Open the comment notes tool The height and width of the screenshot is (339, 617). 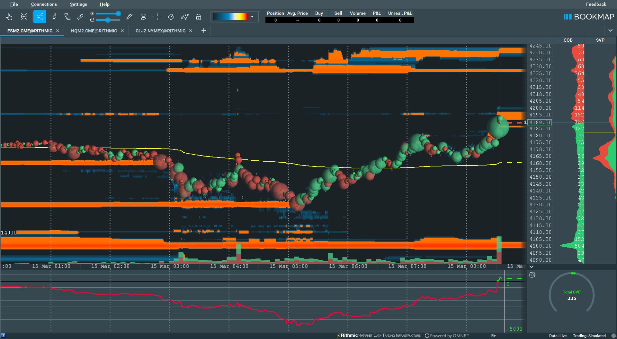[x=143, y=17]
